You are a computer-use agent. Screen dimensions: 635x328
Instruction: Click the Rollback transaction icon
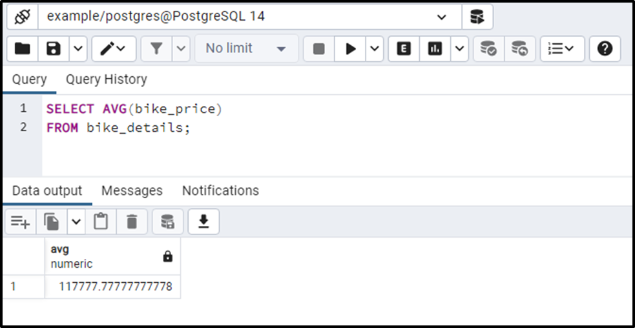[519, 48]
